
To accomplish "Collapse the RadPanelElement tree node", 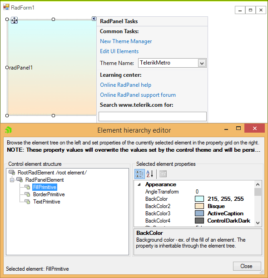I will (x=12, y=180).
